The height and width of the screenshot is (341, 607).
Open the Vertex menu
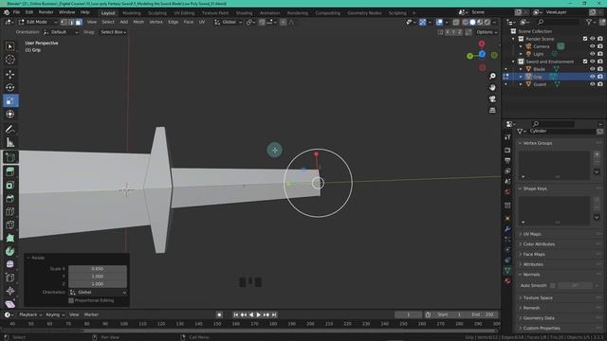[x=156, y=22]
